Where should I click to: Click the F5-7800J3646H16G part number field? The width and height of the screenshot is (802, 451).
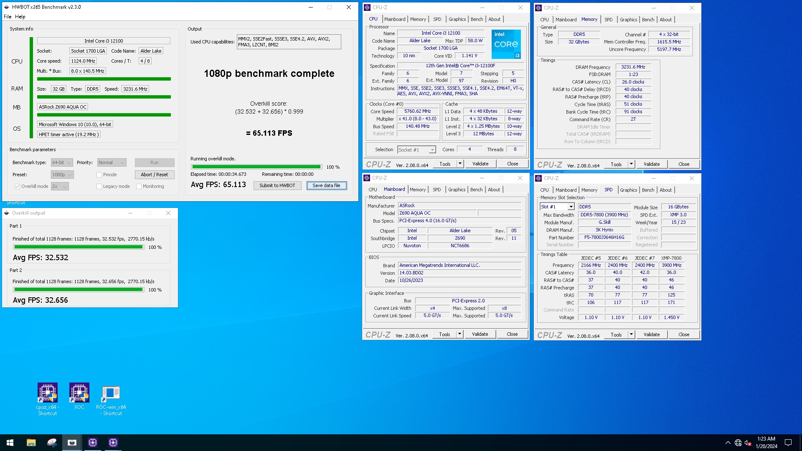[x=604, y=238]
